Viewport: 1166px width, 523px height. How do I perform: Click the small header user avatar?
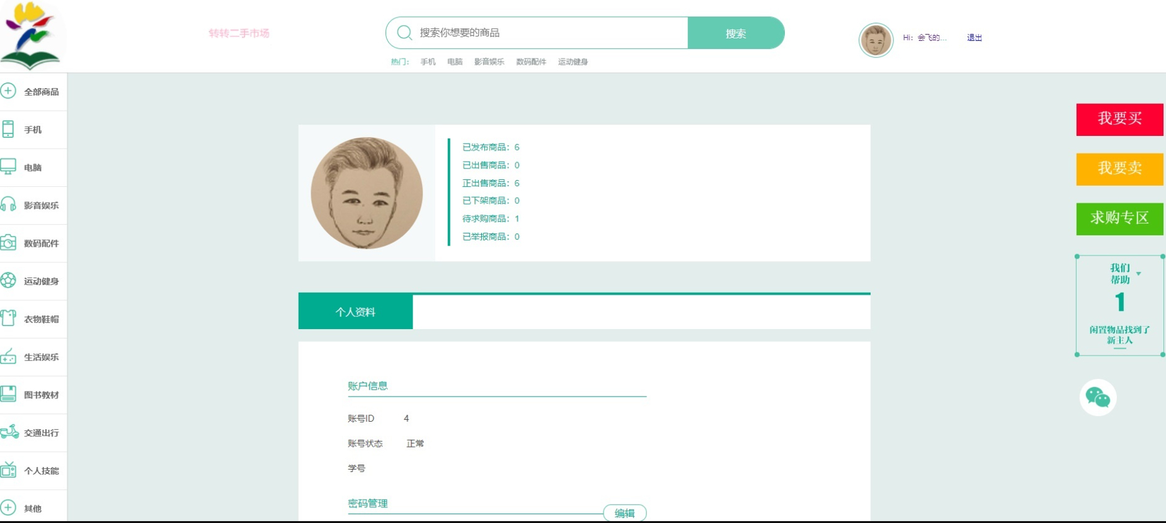[876, 40]
